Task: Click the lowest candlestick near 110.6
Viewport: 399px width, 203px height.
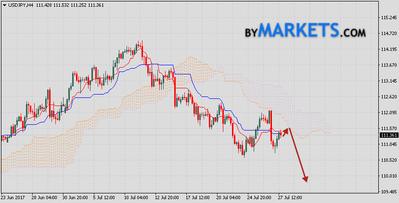Action: pyautogui.click(x=244, y=153)
